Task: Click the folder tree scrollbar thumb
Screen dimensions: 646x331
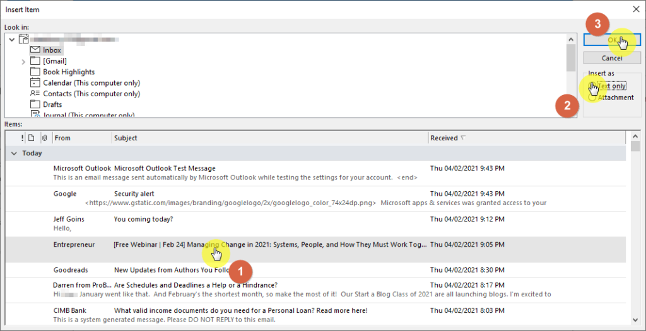Action: coord(570,57)
